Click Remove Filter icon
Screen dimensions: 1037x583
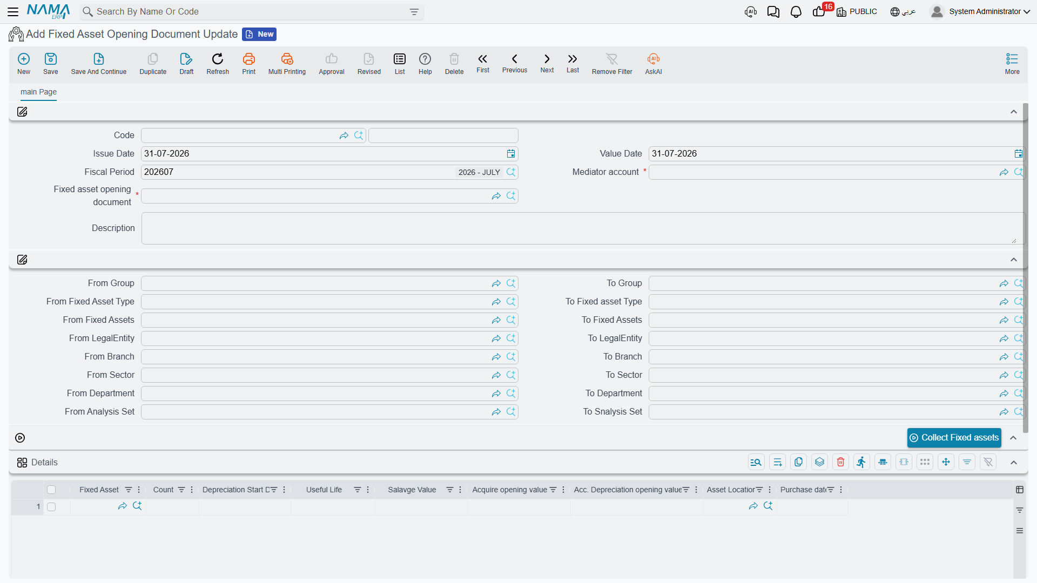coord(612,63)
